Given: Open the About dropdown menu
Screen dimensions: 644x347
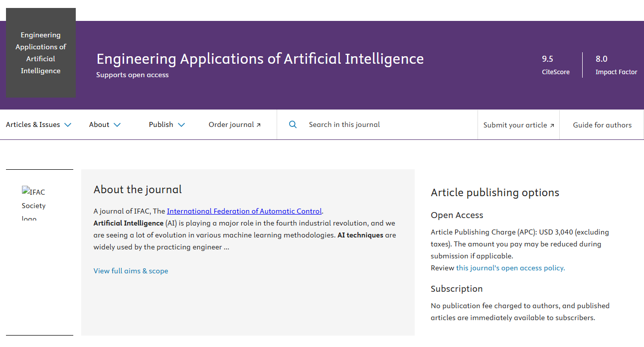Looking at the screenshot, I should tap(104, 124).
